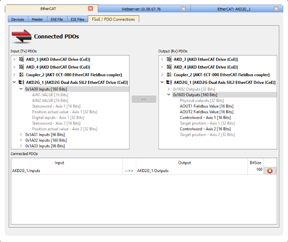Collapse 0x1A00 Inputs node
This screenshot has width=288, height=242.
tap(21, 89)
